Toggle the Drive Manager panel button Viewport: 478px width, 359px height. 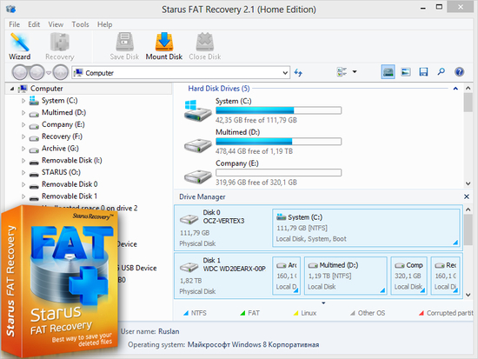coord(388,72)
